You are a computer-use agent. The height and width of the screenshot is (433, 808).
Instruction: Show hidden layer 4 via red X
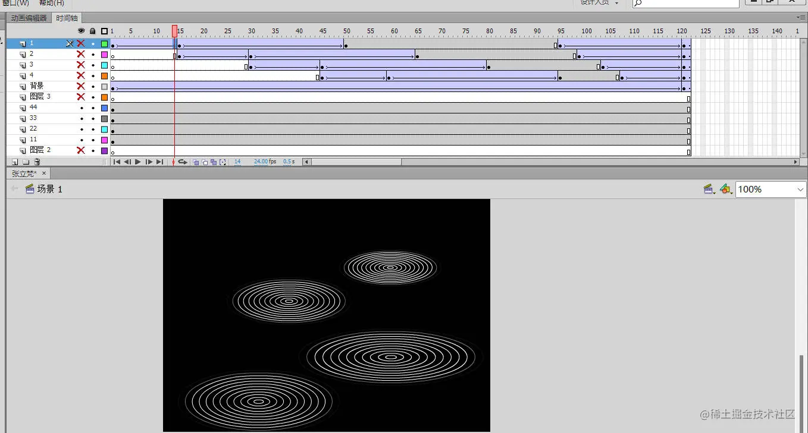81,75
